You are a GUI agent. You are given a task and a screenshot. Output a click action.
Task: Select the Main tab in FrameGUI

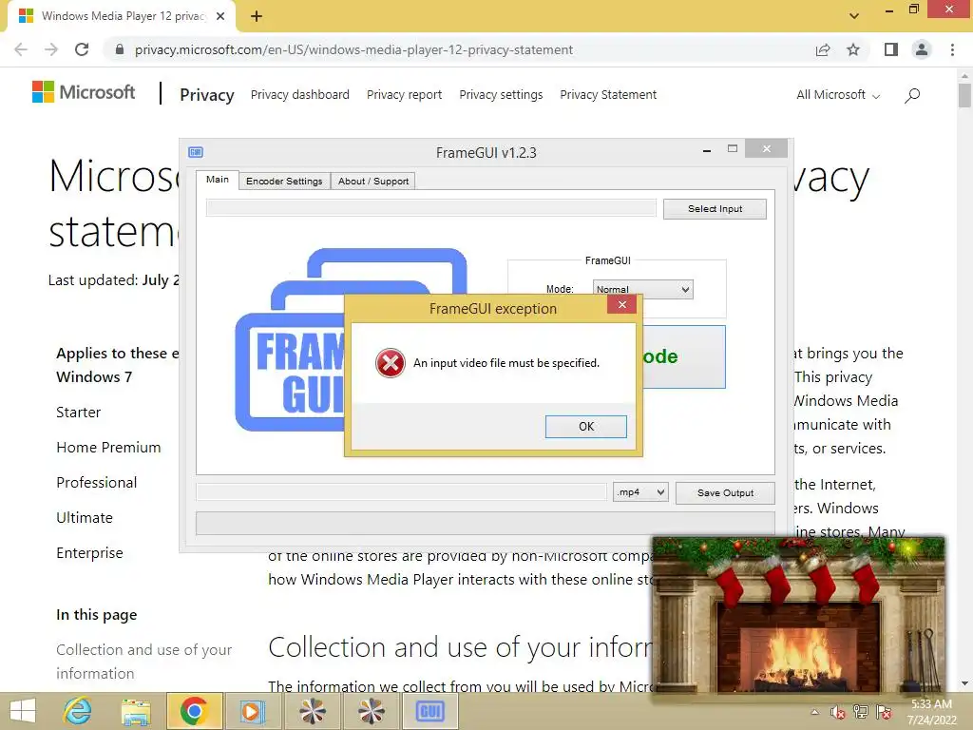pos(218,180)
